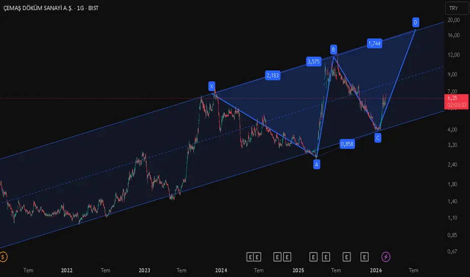Click the 0,67 price scale value
The image size is (470, 277).
[452, 251]
